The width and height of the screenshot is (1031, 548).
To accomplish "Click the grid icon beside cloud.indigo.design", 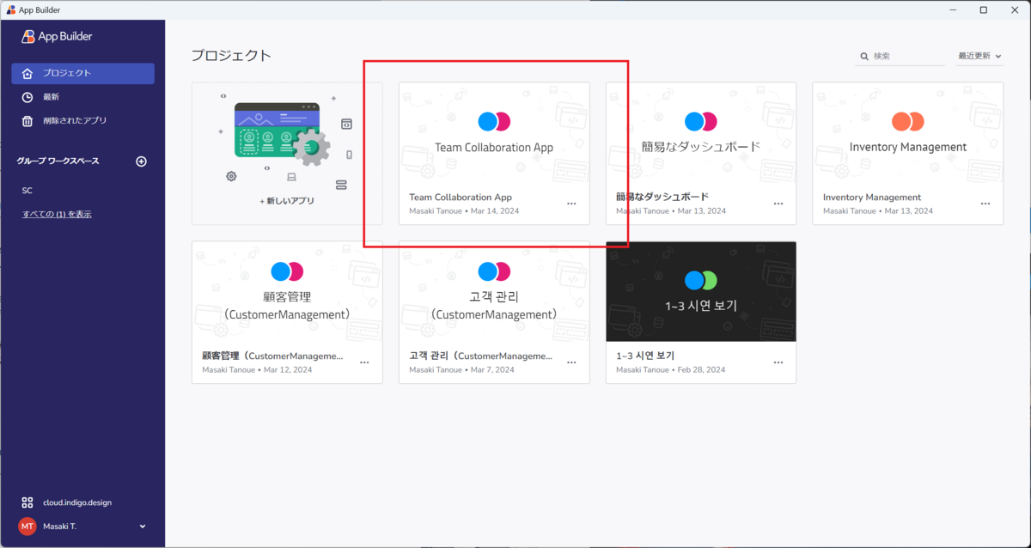I will 27,502.
